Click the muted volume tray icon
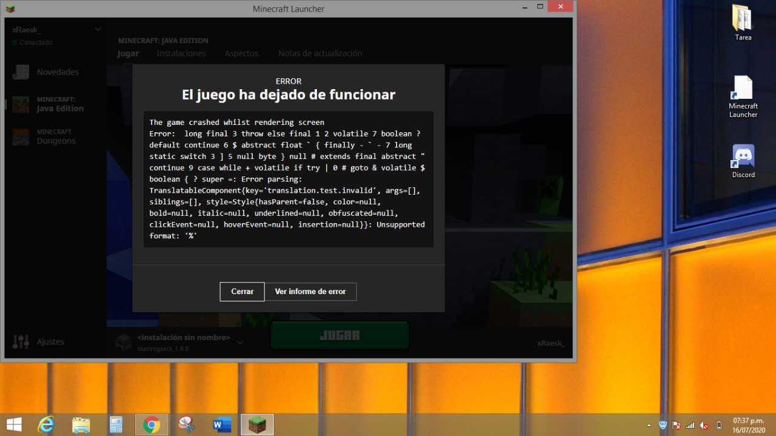Image resolution: width=776 pixels, height=436 pixels. coord(704,425)
